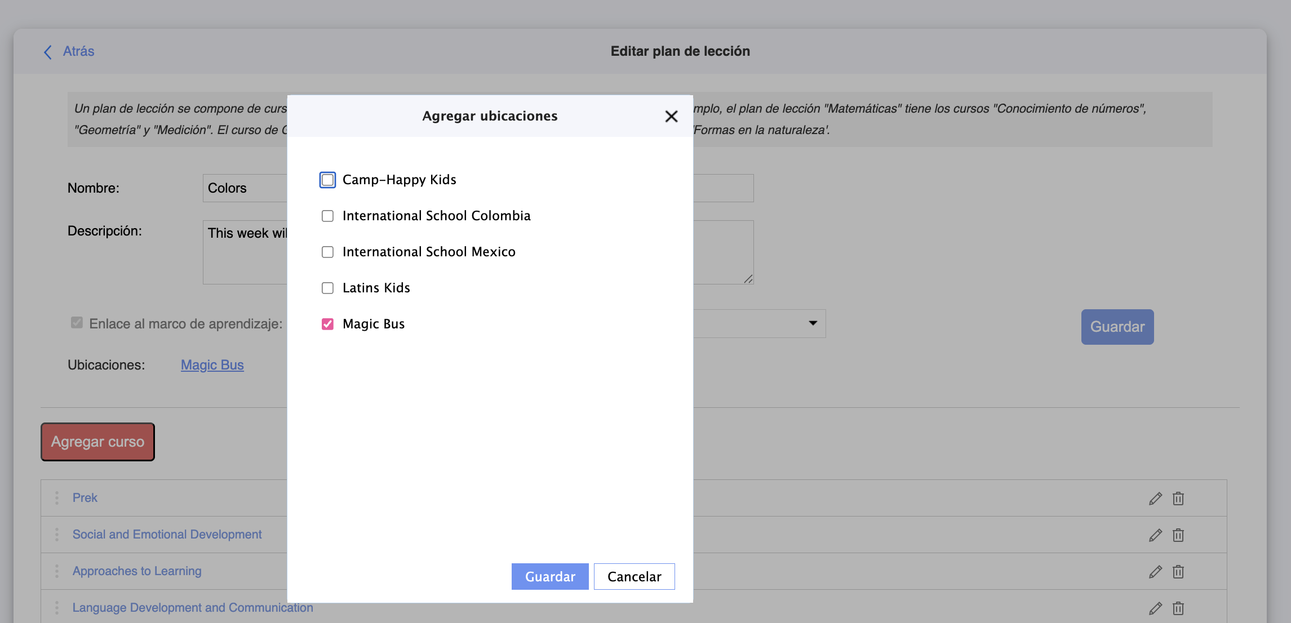Check the Camp-Happy Kids checkbox
This screenshot has height=623, width=1291.
(x=327, y=180)
